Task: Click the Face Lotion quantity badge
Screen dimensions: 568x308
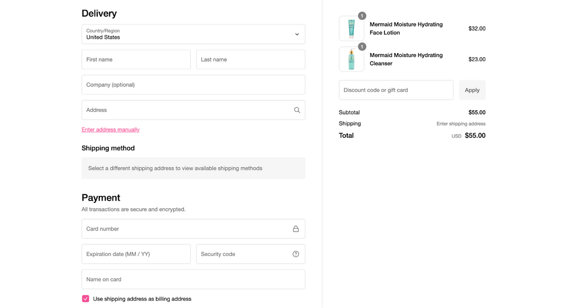Action: tap(362, 16)
